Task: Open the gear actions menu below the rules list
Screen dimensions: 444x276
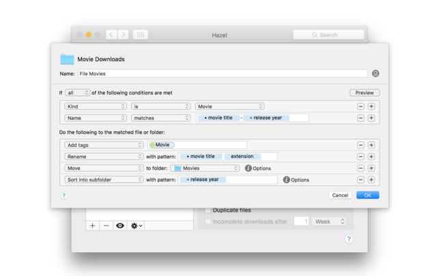Action: tap(137, 225)
